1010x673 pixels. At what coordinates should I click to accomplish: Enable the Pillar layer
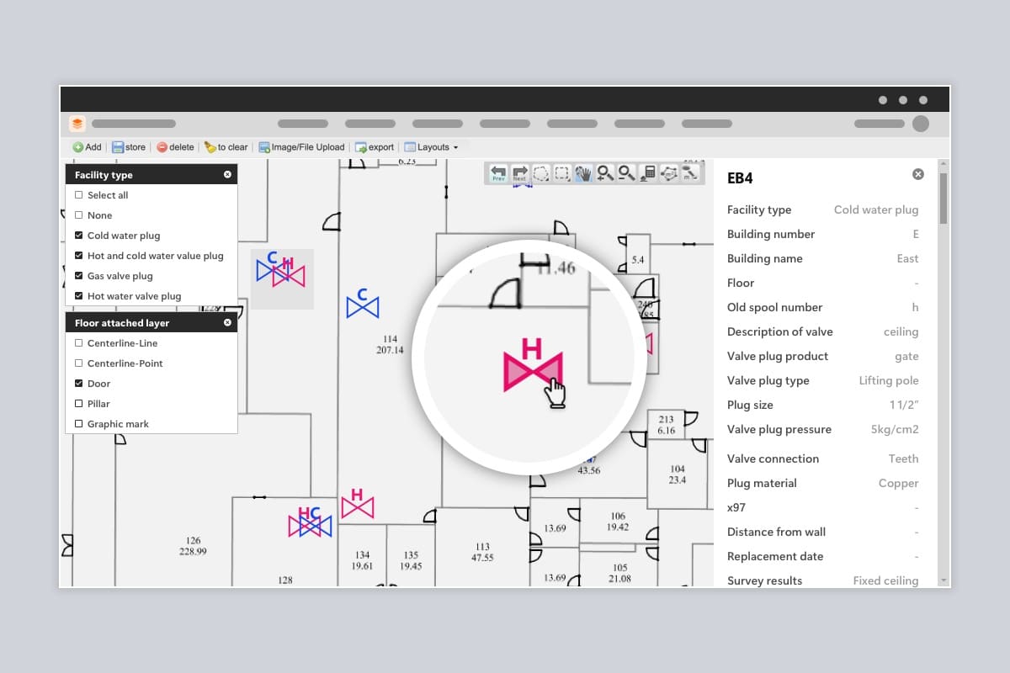(79, 404)
